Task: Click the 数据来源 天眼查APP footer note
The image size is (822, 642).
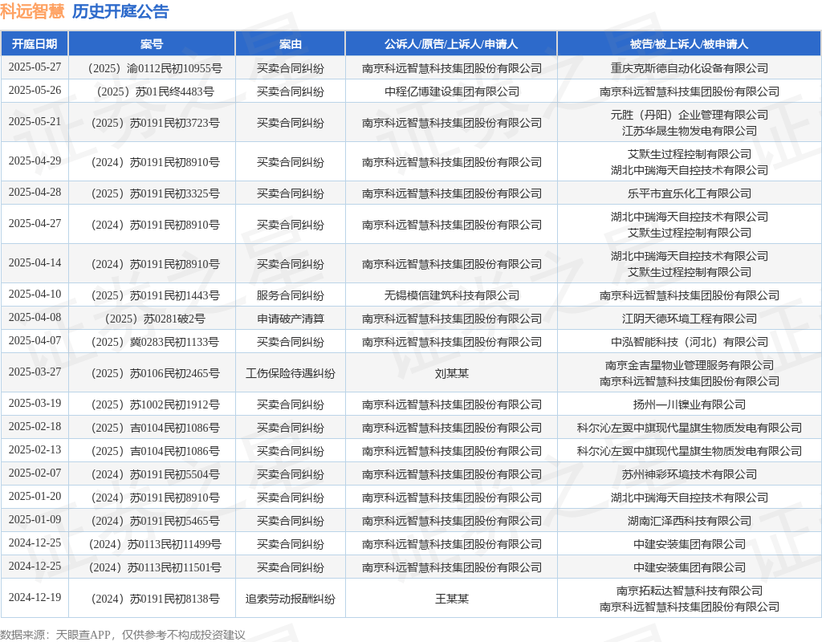Action: 123,635
